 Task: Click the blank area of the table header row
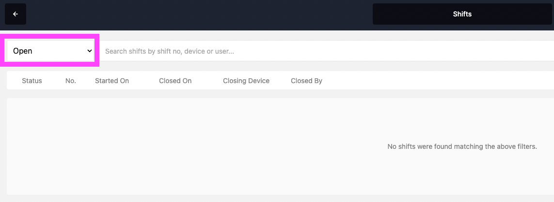coord(436,81)
